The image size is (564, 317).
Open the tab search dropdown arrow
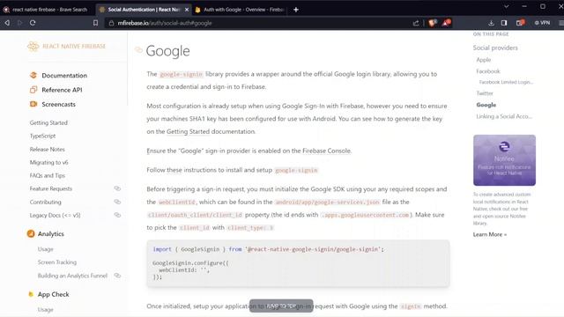coord(506,6)
